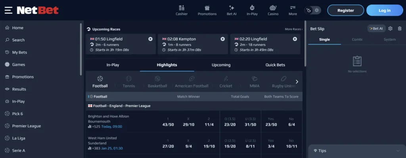Switch to light mode sun toggle
Image resolution: width=406 pixels, height=158 pixels.
point(317,10)
